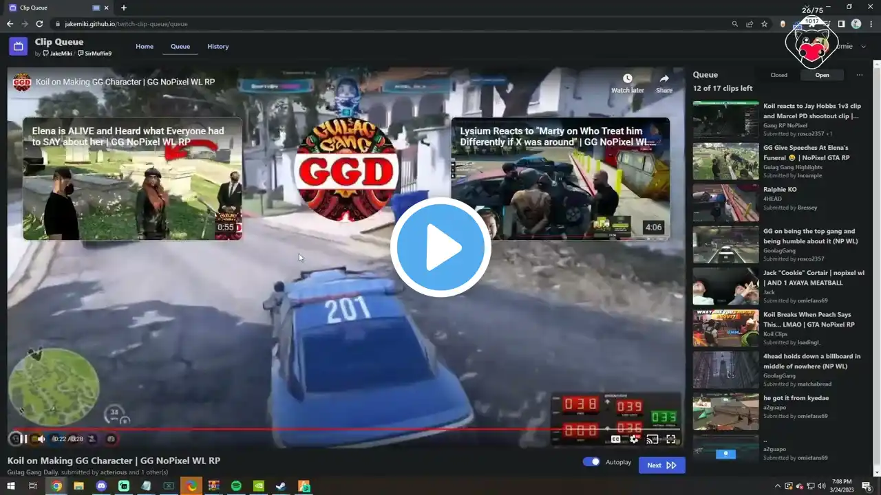Open the Chrome three-dot menu

[871, 24]
